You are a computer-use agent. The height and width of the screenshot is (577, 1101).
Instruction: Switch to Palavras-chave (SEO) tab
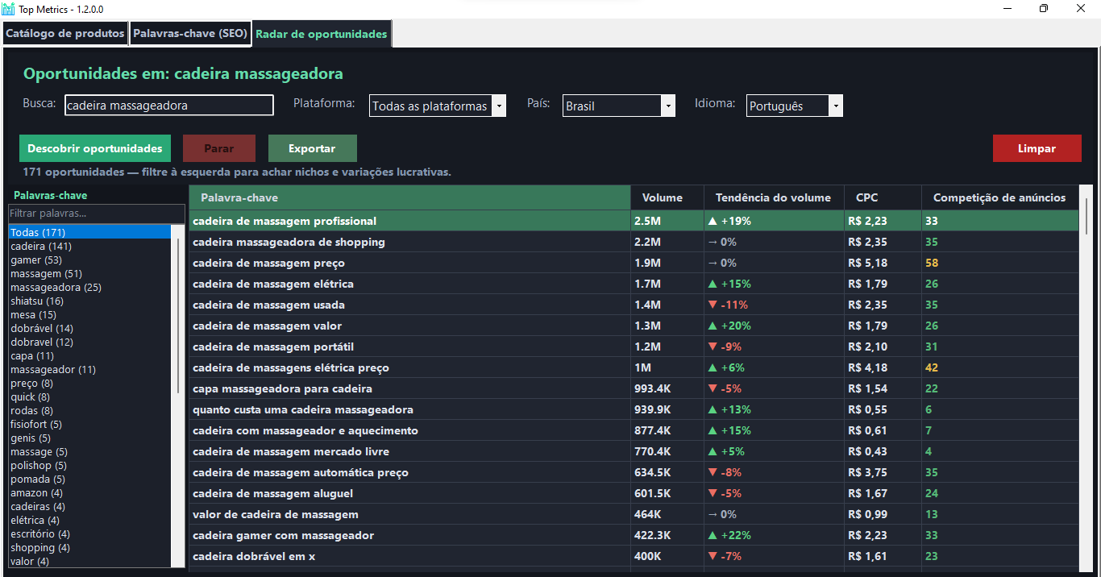click(190, 34)
